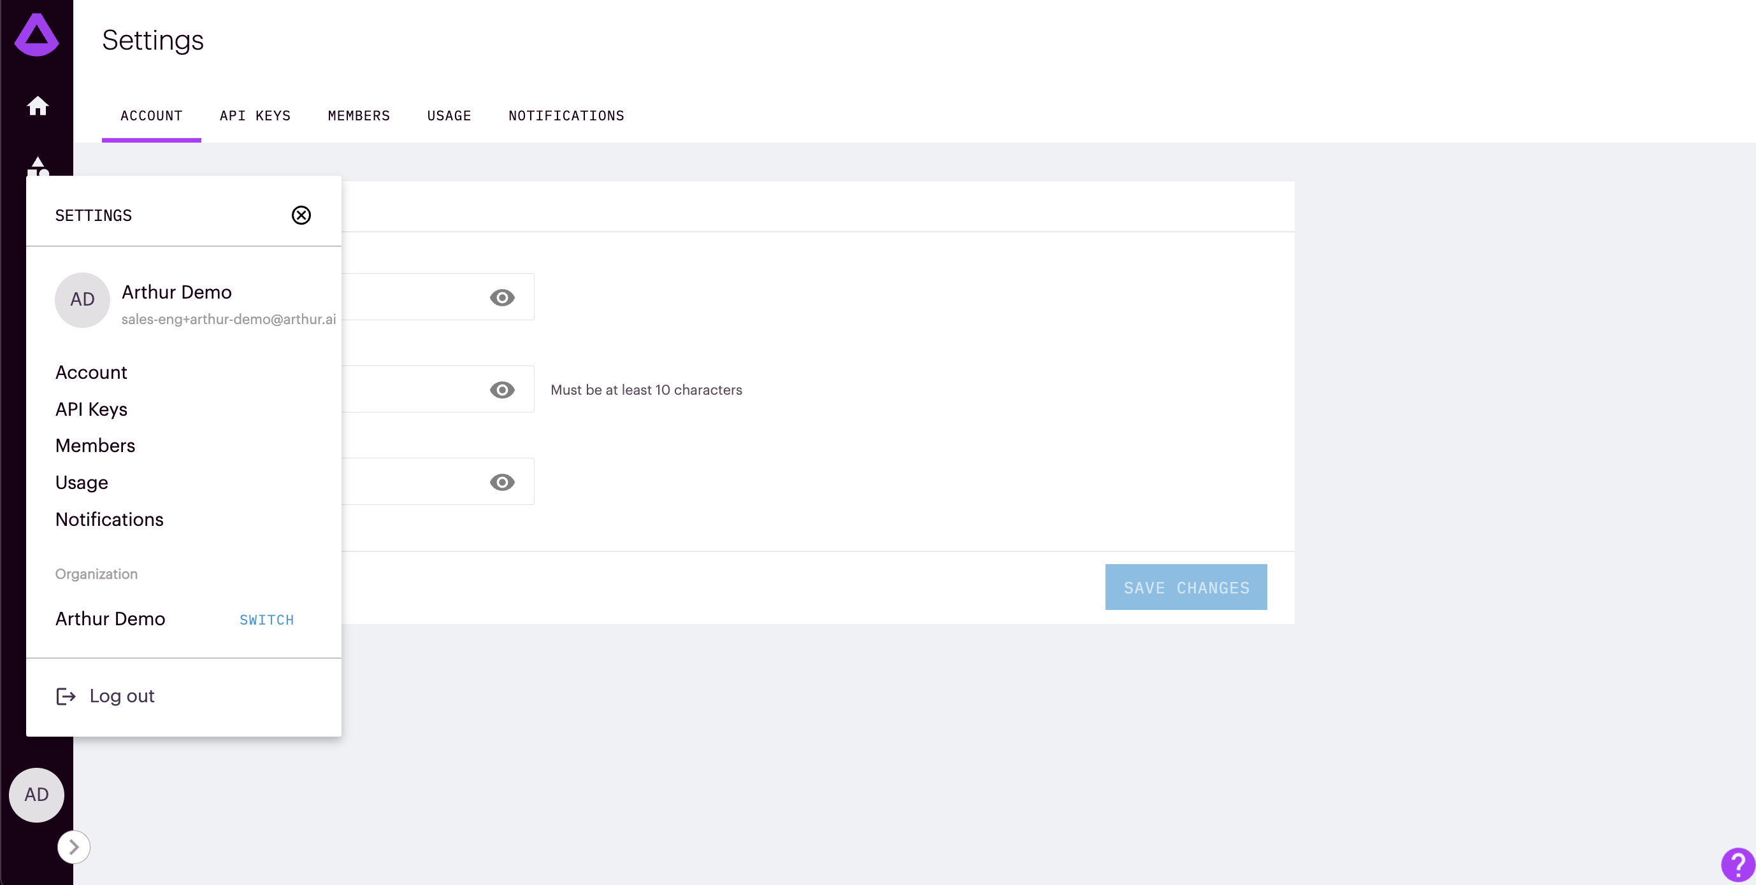Click the purple help question mark icon
This screenshot has height=885, width=1756.
[x=1737, y=864]
